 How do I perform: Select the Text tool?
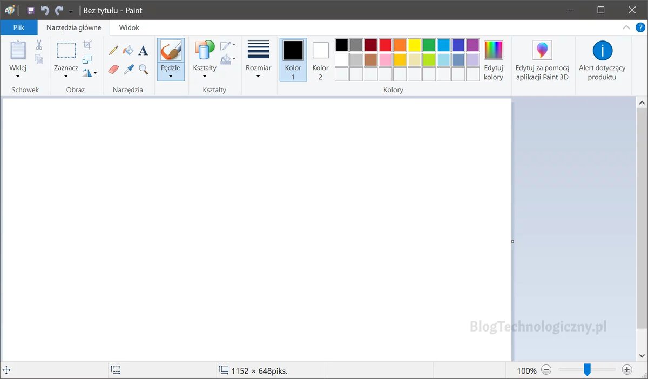(143, 50)
